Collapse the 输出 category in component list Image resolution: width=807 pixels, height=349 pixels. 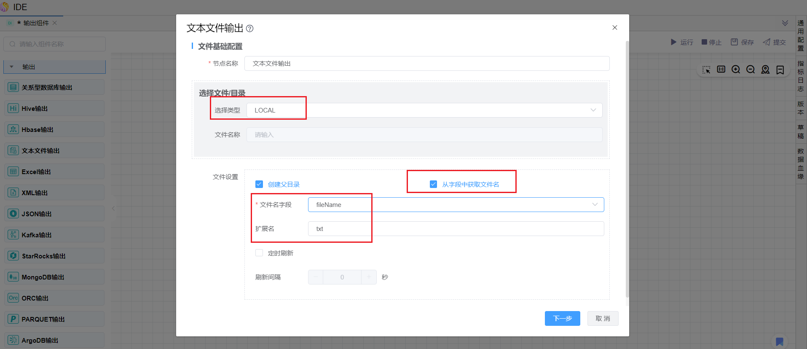(x=12, y=67)
